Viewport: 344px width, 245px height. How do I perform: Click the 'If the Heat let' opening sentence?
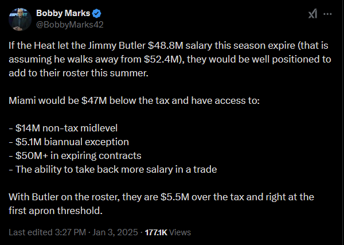(170, 59)
